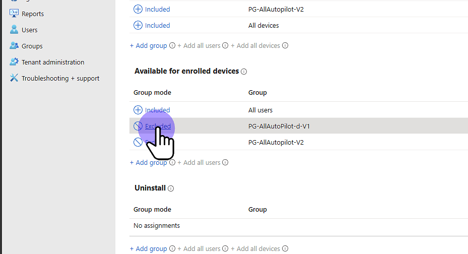Show info for Add all users under Available section
The image size is (468, 254).
pos(225,162)
